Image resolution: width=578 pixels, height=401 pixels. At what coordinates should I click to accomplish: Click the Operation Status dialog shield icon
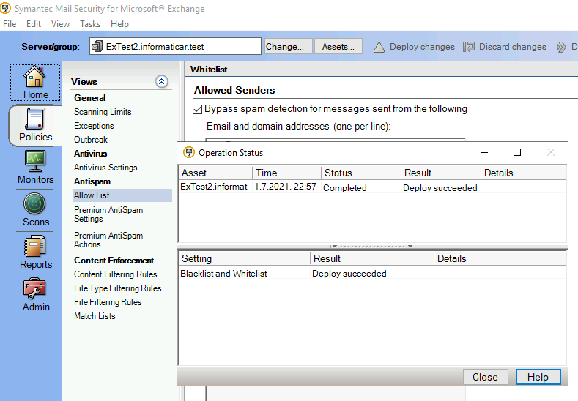point(189,152)
